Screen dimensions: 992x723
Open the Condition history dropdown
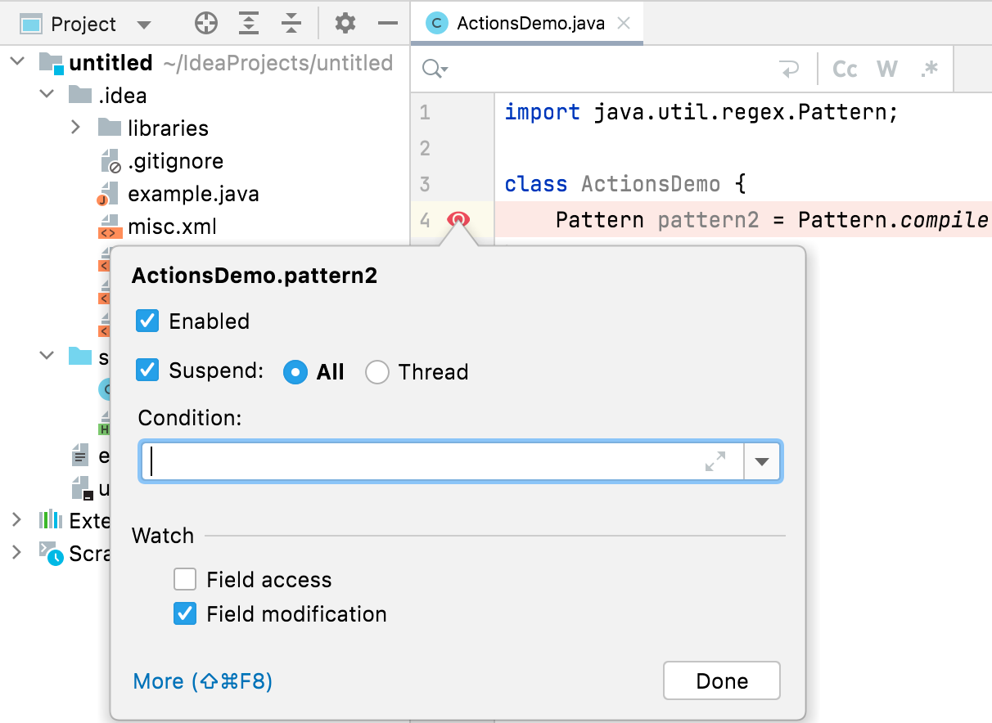(763, 461)
